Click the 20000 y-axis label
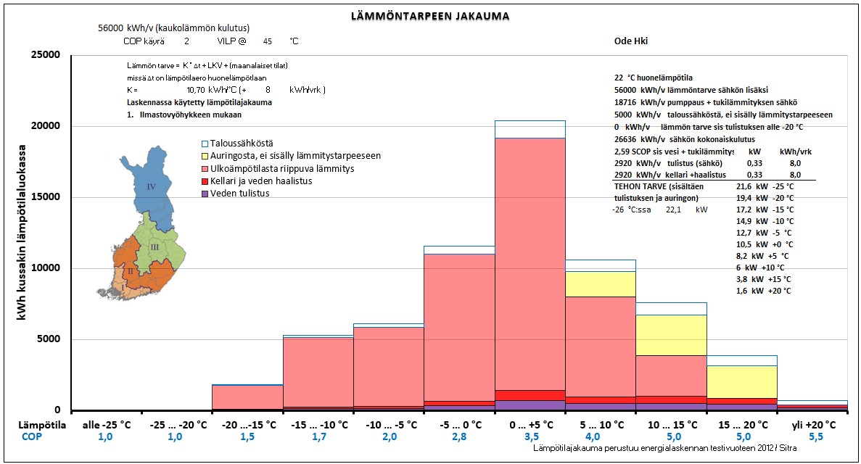Viewport: 861px width, 464px height. (x=46, y=125)
